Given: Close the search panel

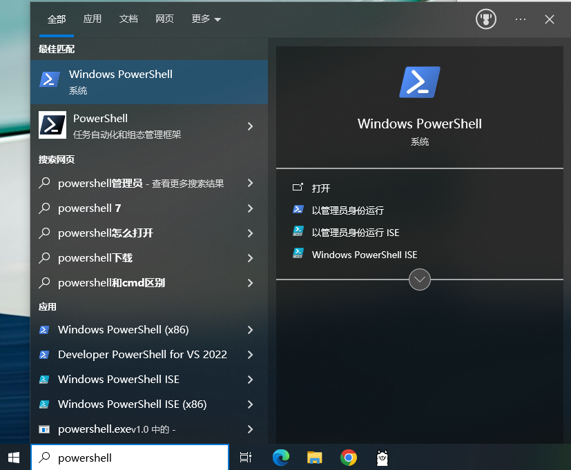Looking at the screenshot, I should pos(550,19).
